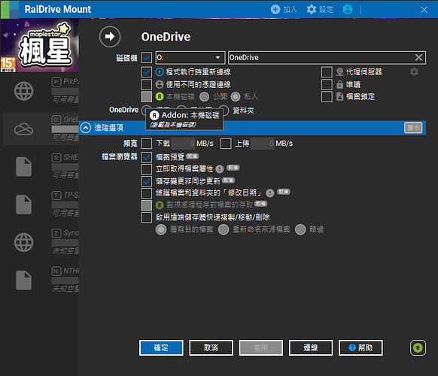This screenshot has height=376, width=438.
Task: Click the upload MB/s input field
Action: click(x=263, y=144)
